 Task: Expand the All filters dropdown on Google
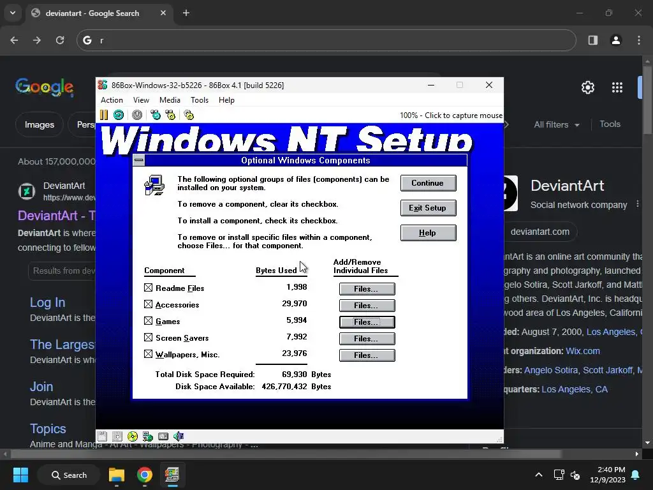pyautogui.click(x=557, y=124)
